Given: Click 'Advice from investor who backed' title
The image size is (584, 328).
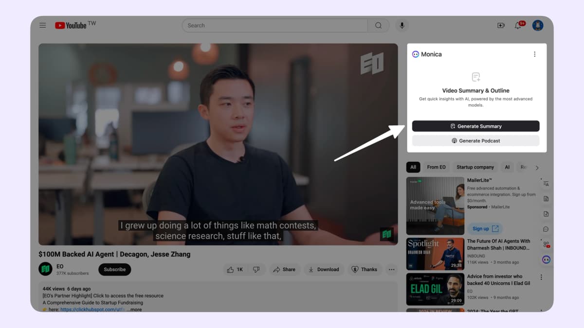Looking at the screenshot, I should pyautogui.click(x=498, y=279).
